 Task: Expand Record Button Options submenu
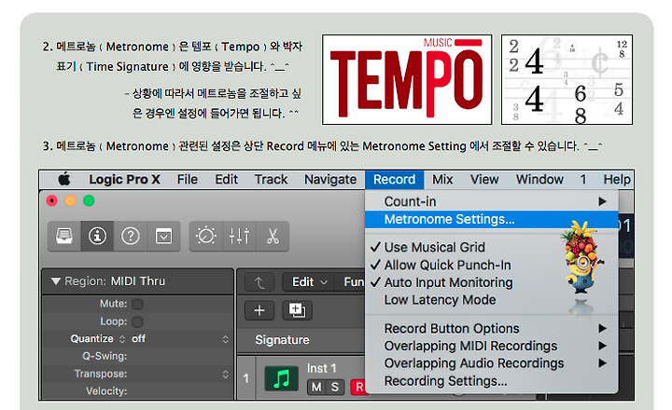click(x=492, y=328)
